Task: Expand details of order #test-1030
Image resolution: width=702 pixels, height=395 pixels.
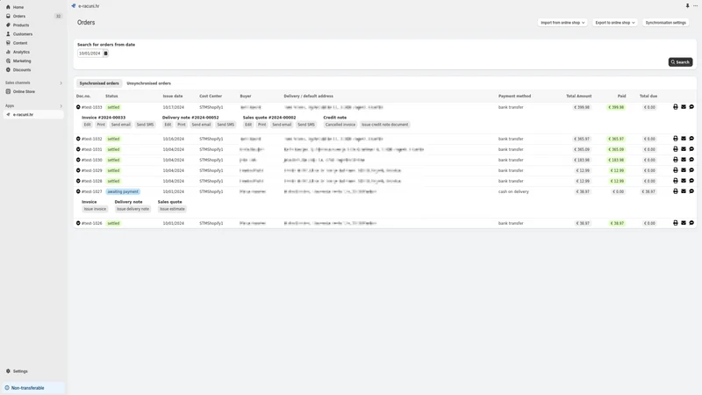Action: click(78, 160)
